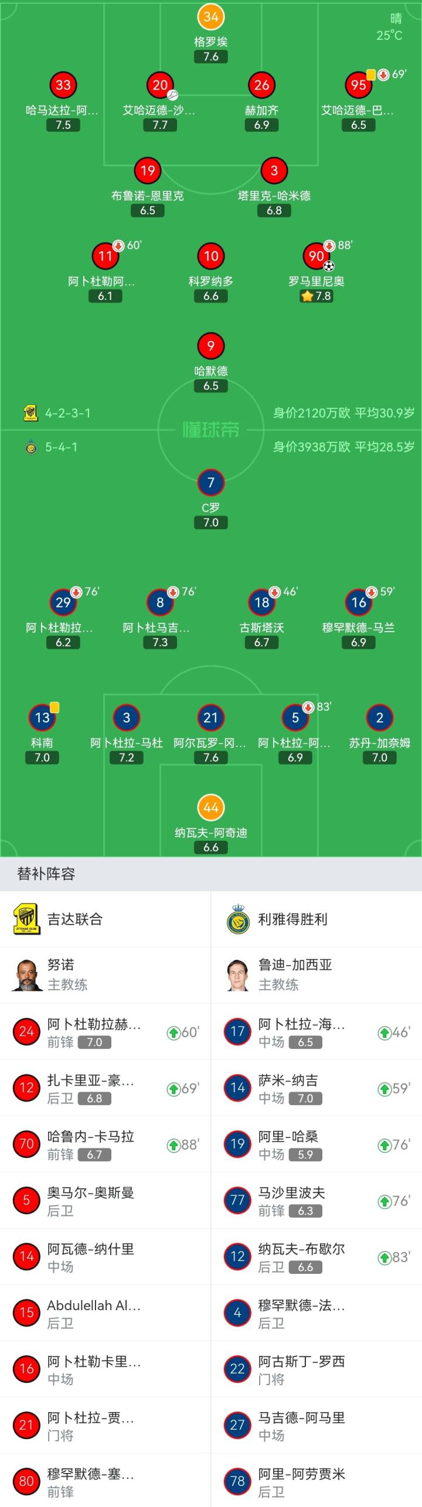Open number 95 艾哈迈德-巴 player icon
Image resolution: width=422 pixels, height=1507 pixels.
point(359,86)
